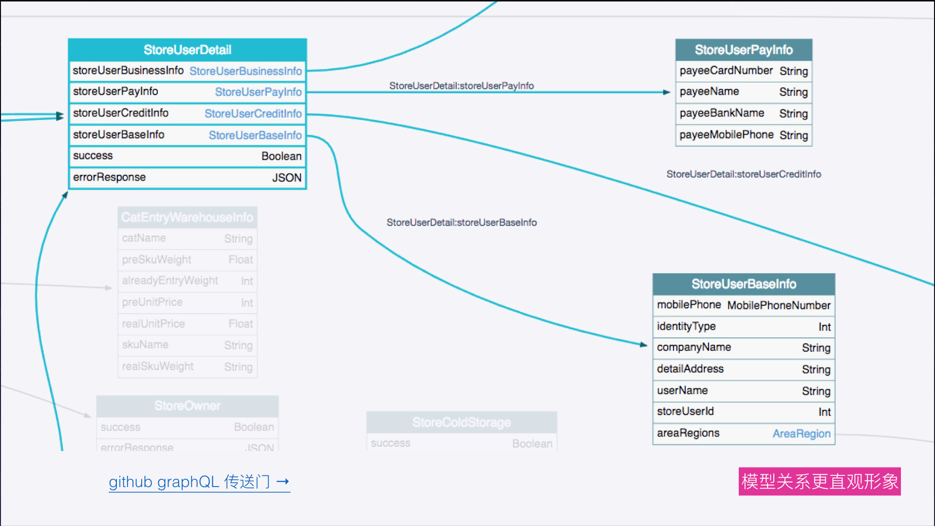Select the StoreUserBaseInfo node header
Image resolution: width=935 pixels, height=526 pixels.
coord(743,284)
